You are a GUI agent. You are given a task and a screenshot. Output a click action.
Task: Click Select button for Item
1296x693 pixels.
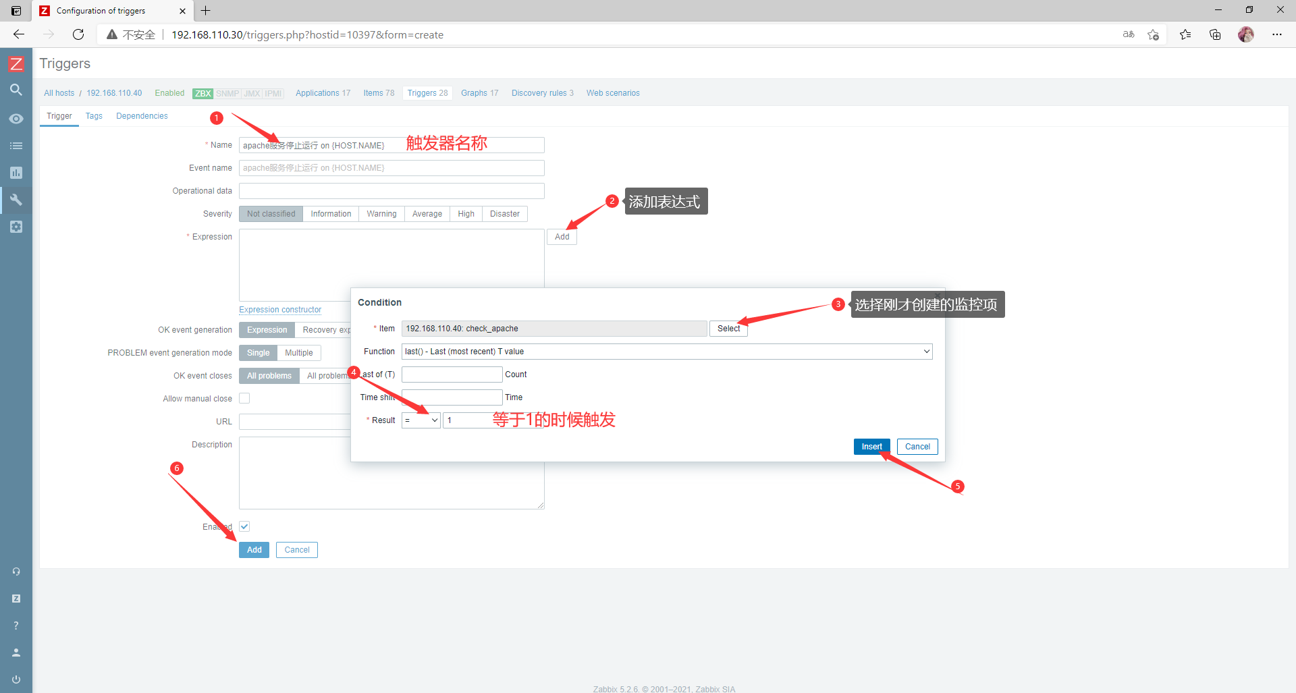728,329
